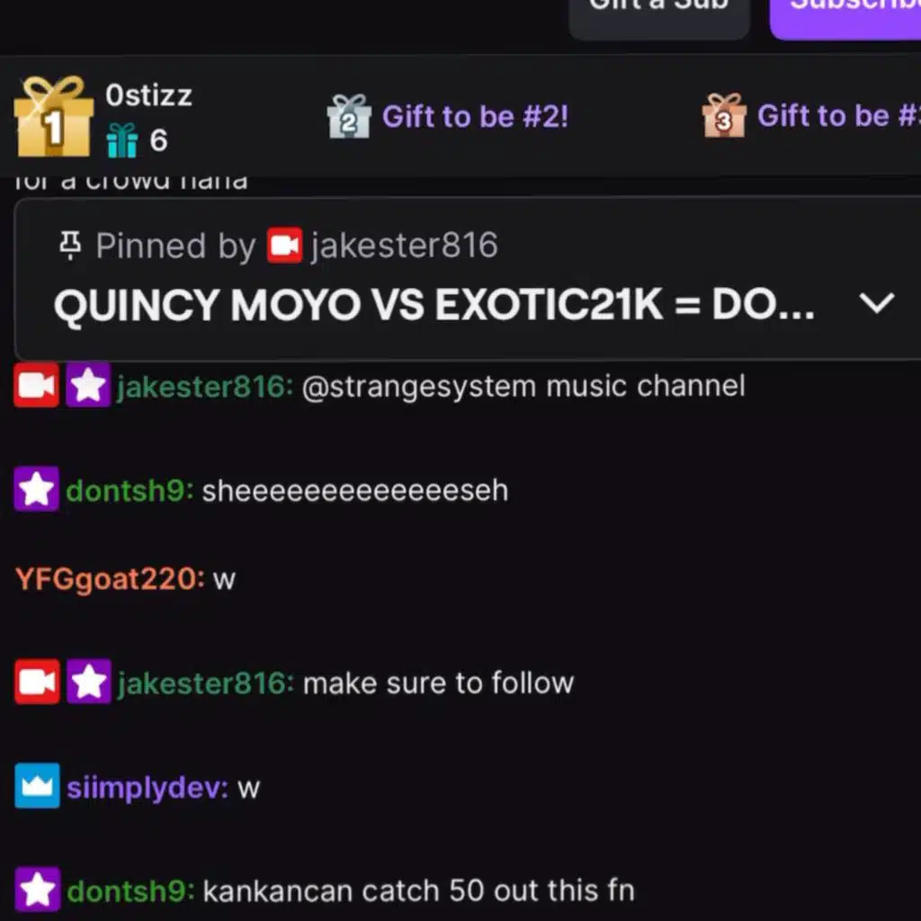Viewport: 921px width, 921px height.
Task: Click the Gift to be #3 link
Action: pos(839,116)
